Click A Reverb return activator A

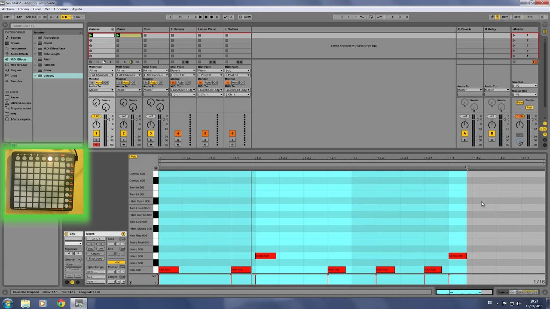[464, 133]
